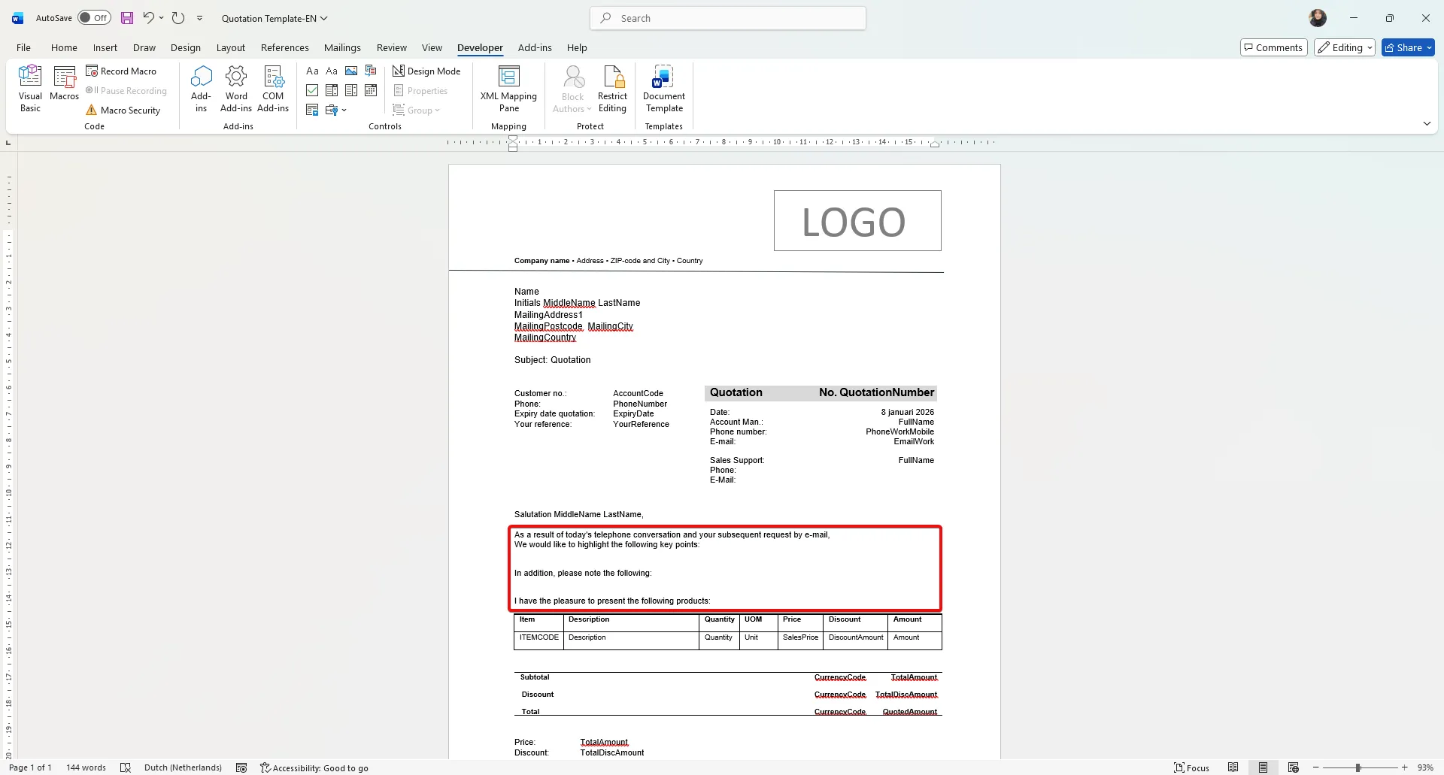The width and height of the screenshot is (1444, 775).
Task: Click the Comments button
Action: [x=1273, y=47]
